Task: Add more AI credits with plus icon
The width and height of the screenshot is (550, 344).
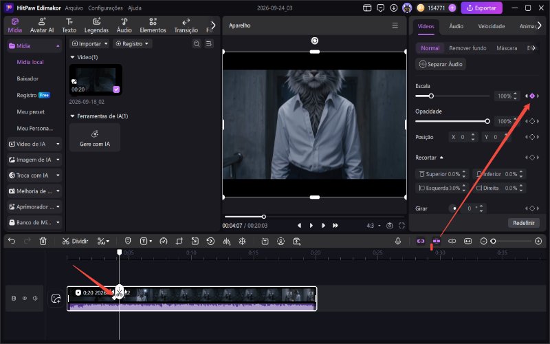Action: pos(452,8)
